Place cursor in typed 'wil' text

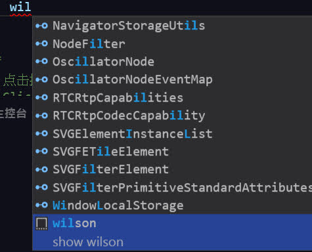point(20,7)
